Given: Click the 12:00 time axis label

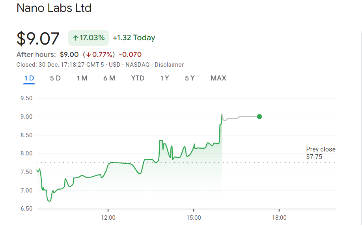Looking at the screenshot, I should click(108, 218).
